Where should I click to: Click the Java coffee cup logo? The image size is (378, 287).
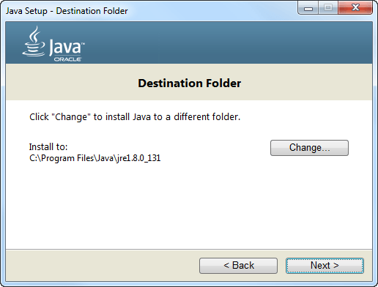click(x=34, y=42)
